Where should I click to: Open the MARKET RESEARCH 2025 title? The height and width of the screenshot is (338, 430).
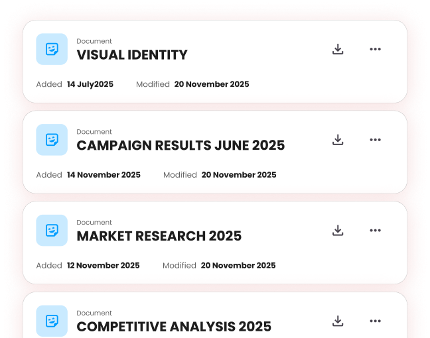pyautogui.click(x=159, y=237)
